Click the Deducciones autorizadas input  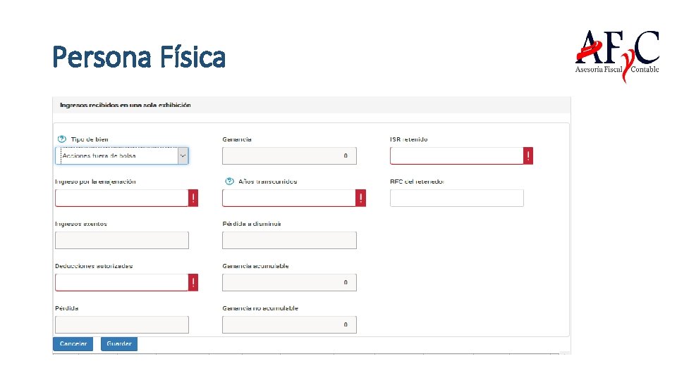(121, 282)
